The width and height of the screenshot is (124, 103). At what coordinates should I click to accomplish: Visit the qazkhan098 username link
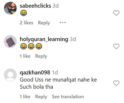(x=35, y=73)
